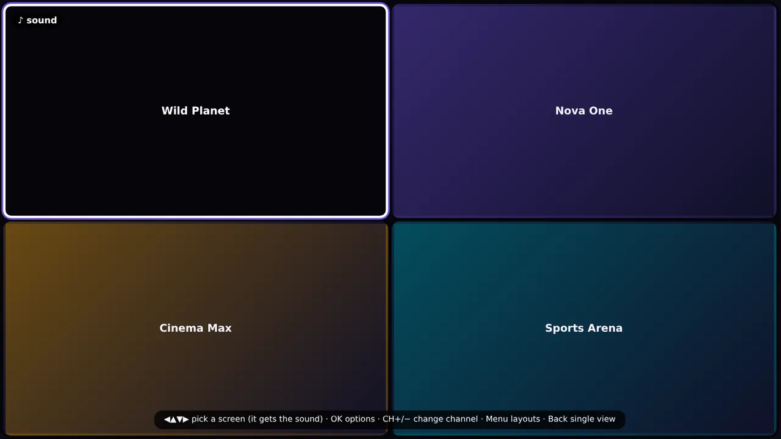Select the Nova One screen
The image size is (781, 439).
tap(584, 111)
